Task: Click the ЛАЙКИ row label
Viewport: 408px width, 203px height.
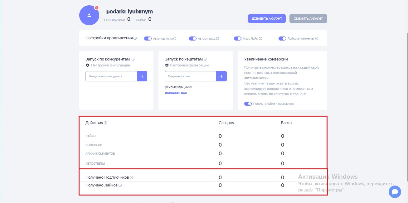Action: point(90,136)
